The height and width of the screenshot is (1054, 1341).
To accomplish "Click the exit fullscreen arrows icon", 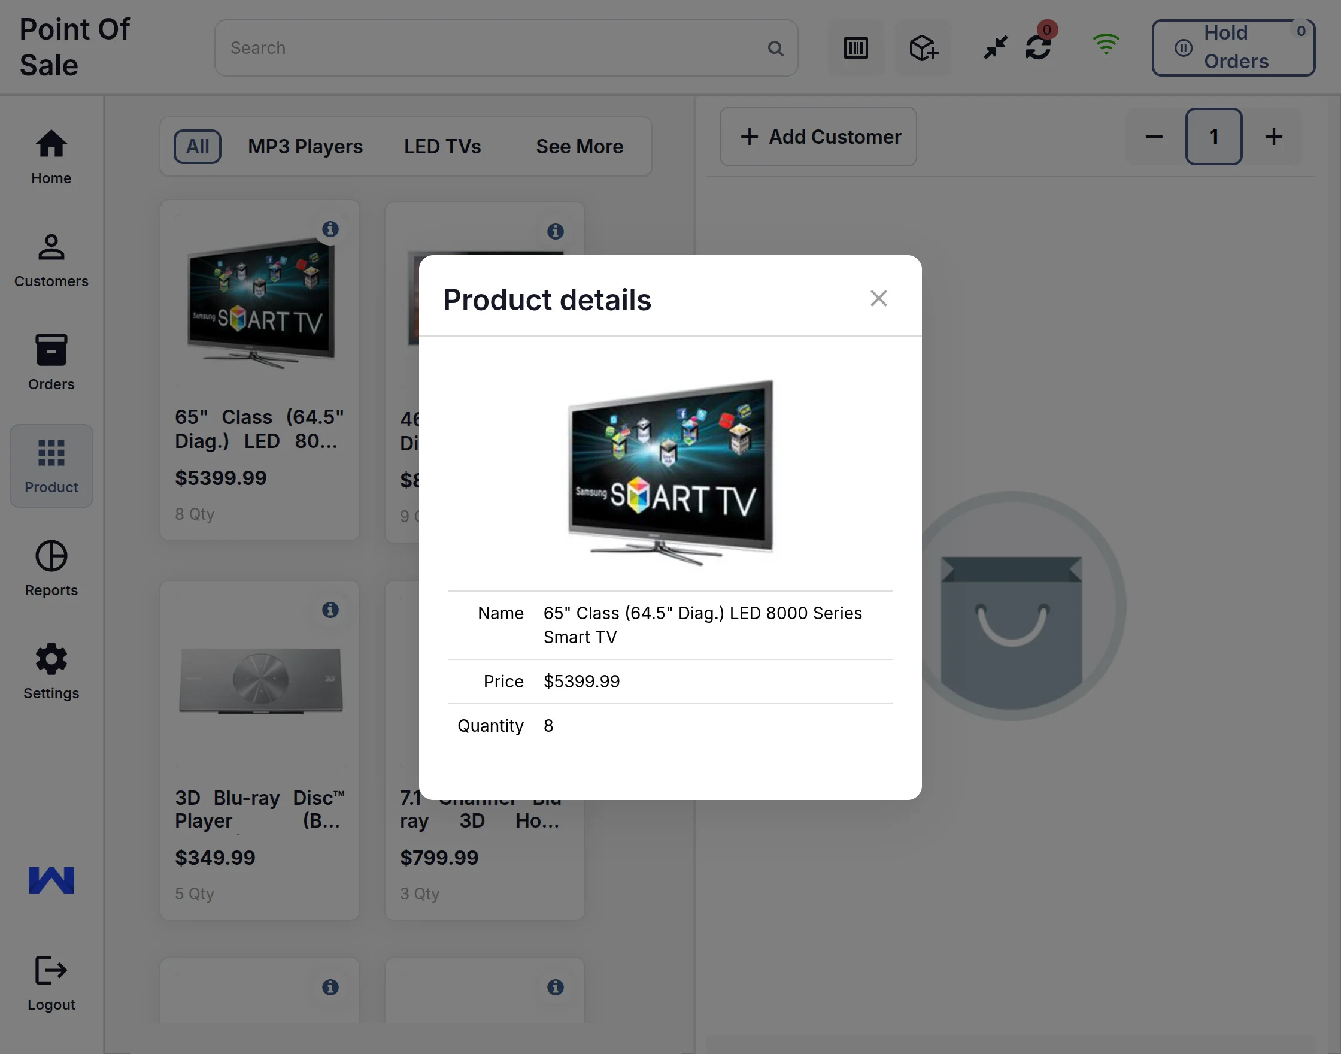I will pyautogui.click(x=995, y=47).
